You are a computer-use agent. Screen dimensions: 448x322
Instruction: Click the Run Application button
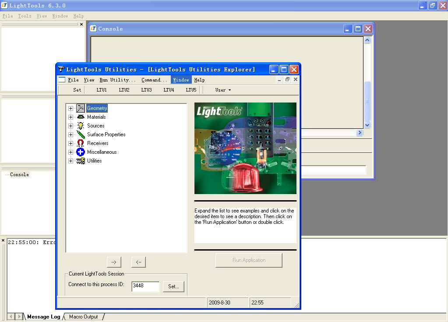(x=249, y=260)
